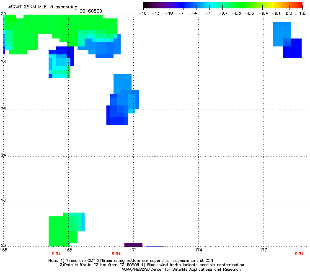Click the dark blue data square near 28N 178E

(x=292, y=49)
